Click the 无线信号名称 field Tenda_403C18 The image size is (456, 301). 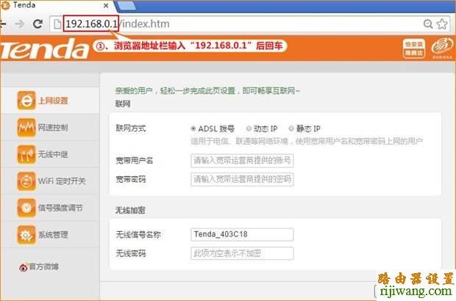(x=242, y=234)
